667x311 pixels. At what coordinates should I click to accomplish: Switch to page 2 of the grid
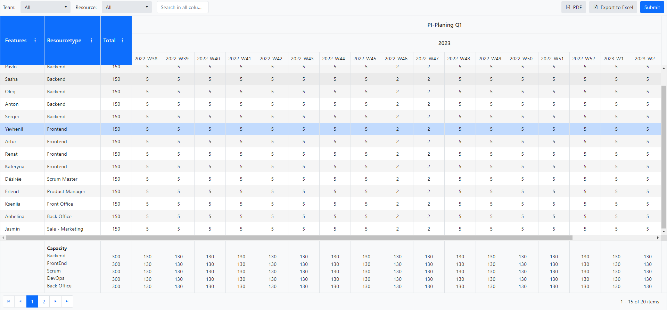tap(44, 301)
